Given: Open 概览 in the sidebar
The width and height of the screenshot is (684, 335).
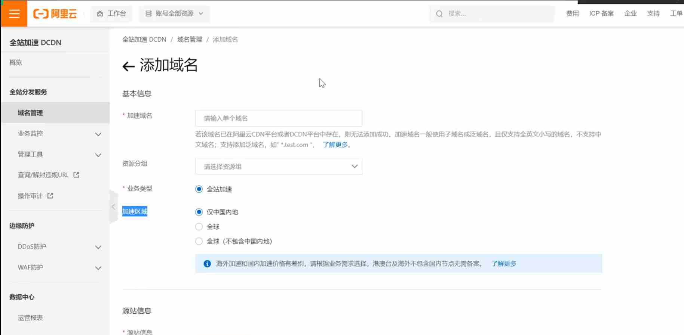Looking at the screenshot, I should [16, 62].
